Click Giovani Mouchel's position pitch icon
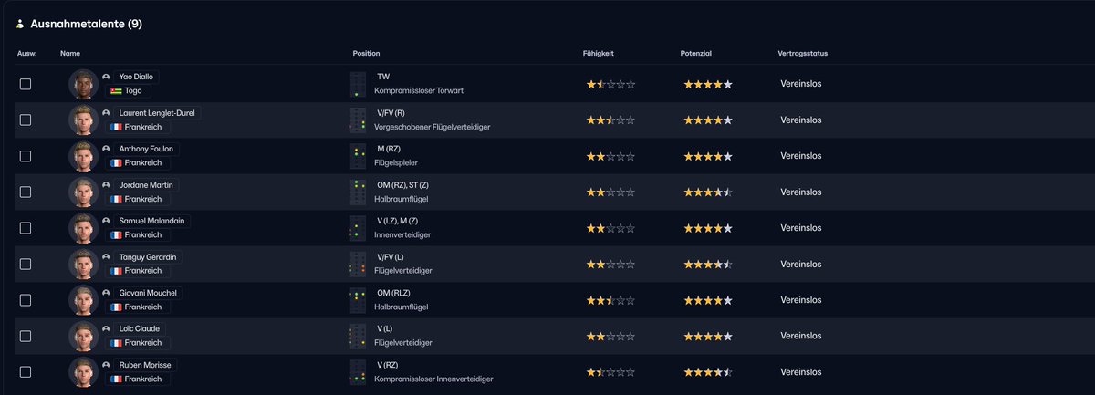The image size is (1095, 395). (358, 300)
